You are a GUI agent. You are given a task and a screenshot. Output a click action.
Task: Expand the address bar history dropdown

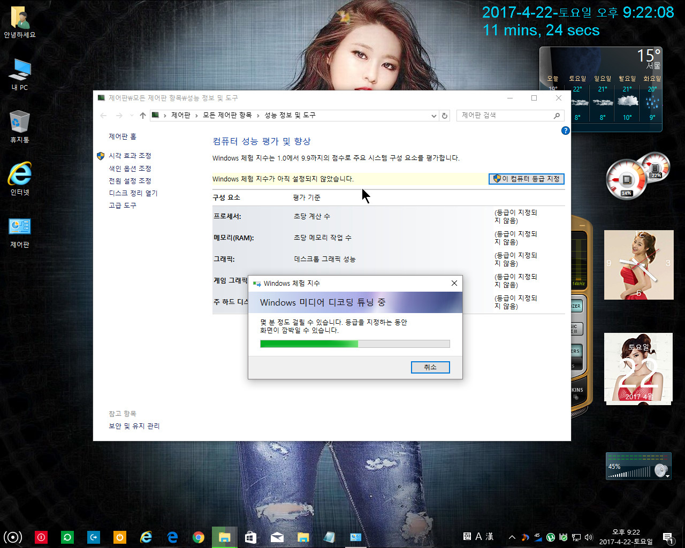pos(434,116)
